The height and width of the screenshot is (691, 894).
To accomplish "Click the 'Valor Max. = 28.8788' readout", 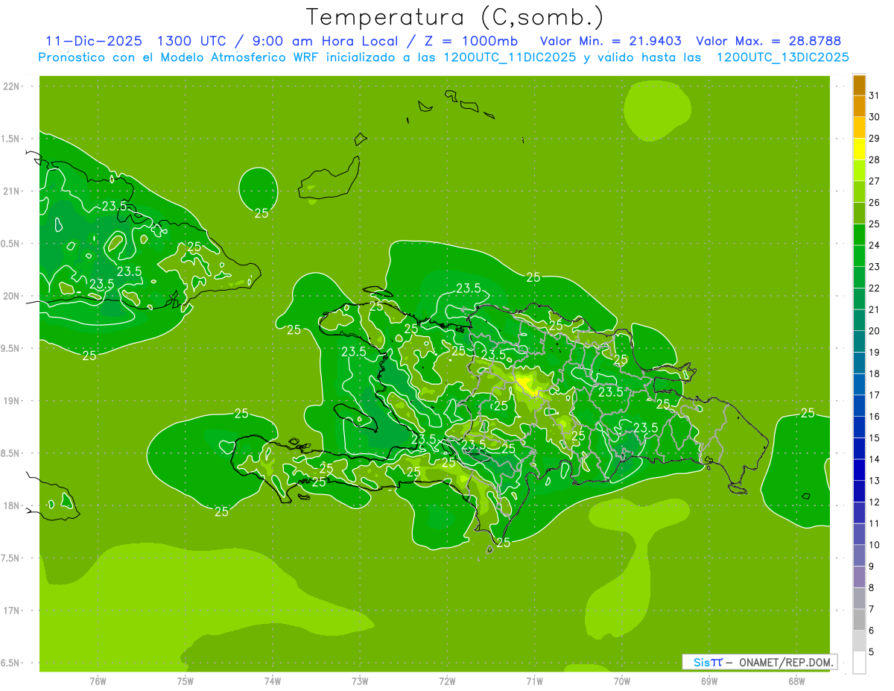I will click(x=769, y=41).
